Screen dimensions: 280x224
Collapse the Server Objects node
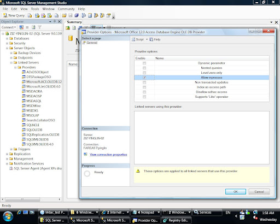7,48
